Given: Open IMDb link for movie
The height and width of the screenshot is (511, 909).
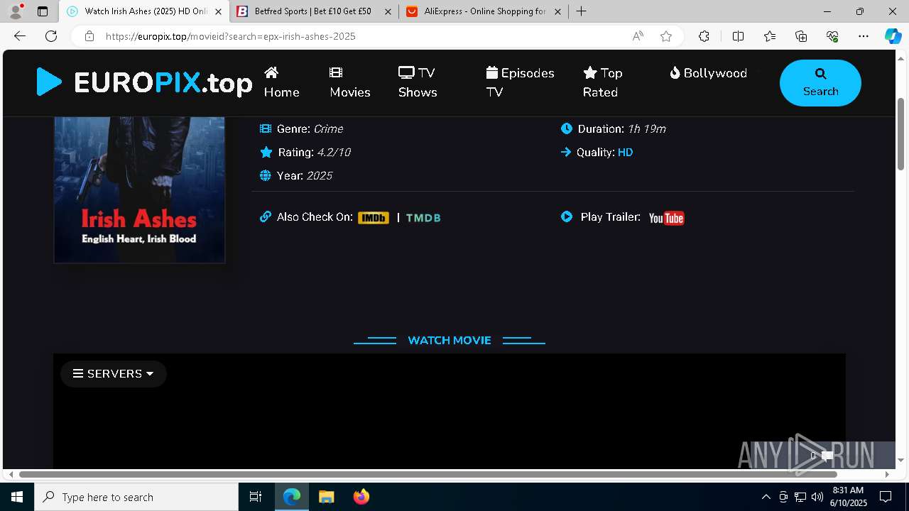Looking at the screenshot, I should pyautogui.click(x=374, y=218).
